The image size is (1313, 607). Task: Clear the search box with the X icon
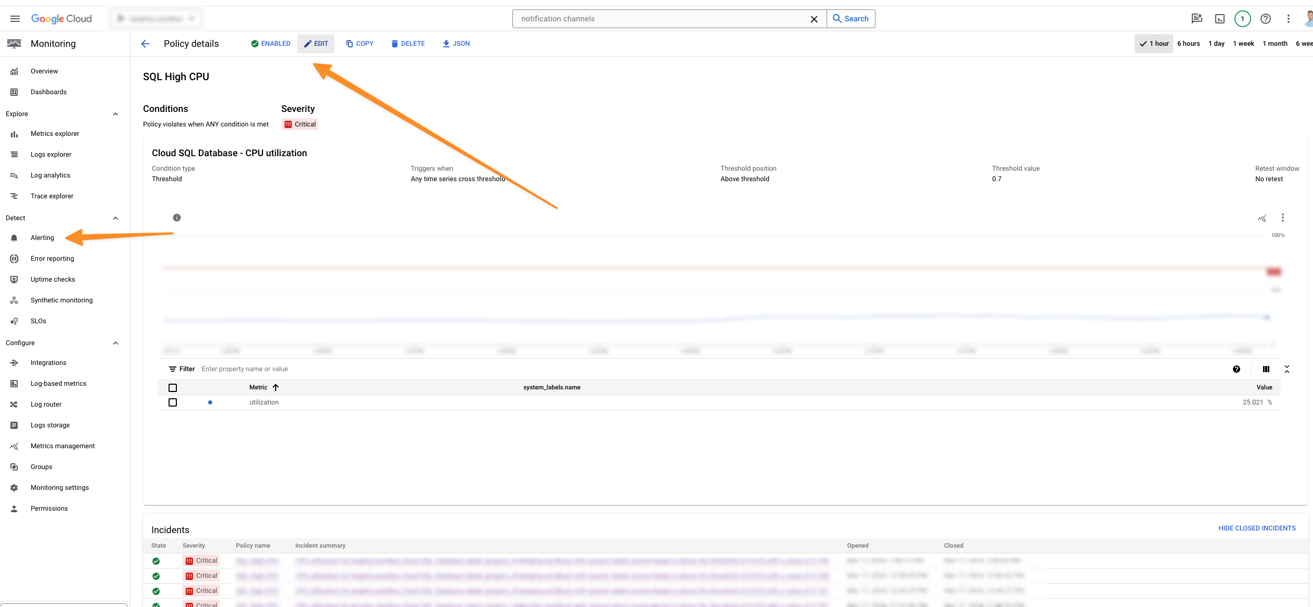click(x=814, y=19)
